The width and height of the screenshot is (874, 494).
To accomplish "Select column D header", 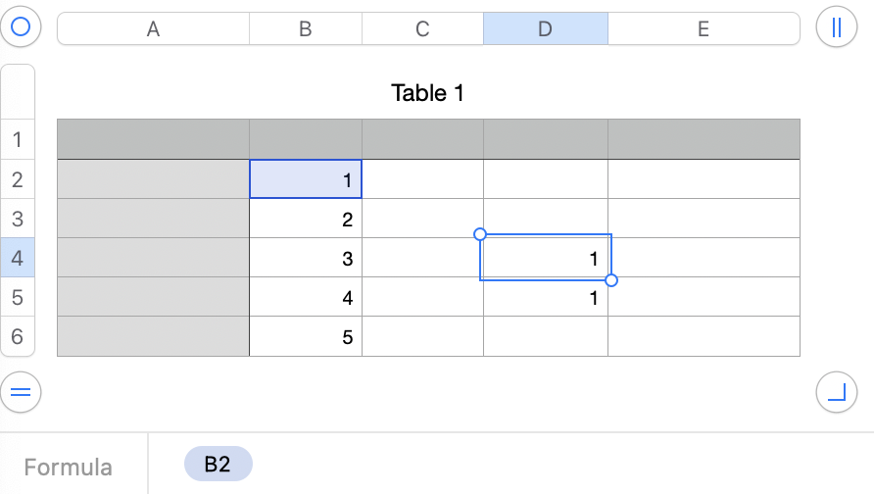I will point(545,29).
